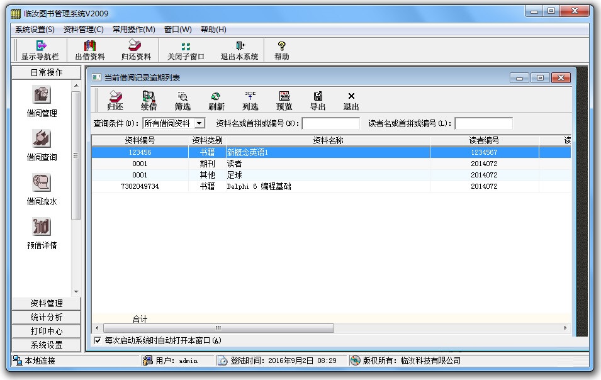The height and width of the screenshot is (380, 601).
Task: Click the table's right scroll arrow
Action: (x=565, y=328)
